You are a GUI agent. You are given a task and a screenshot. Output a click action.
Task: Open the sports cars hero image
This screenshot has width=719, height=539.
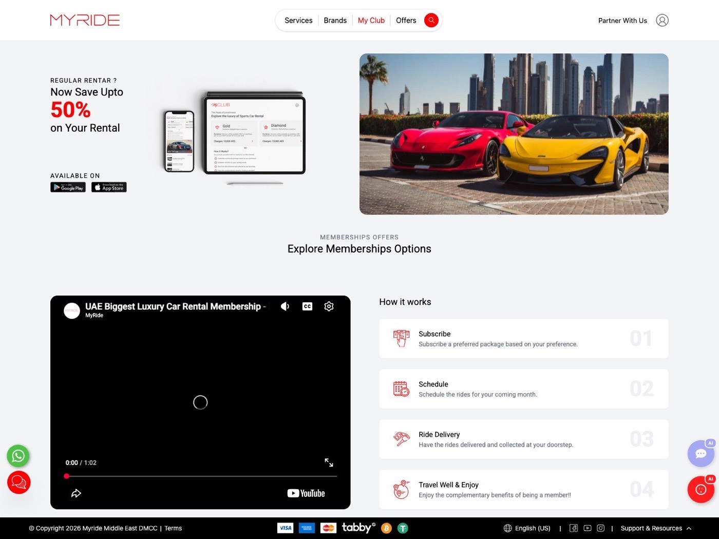coord(514,134)
